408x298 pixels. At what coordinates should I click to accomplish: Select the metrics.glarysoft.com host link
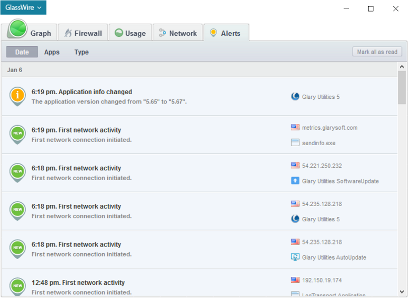tap(329, 128)
